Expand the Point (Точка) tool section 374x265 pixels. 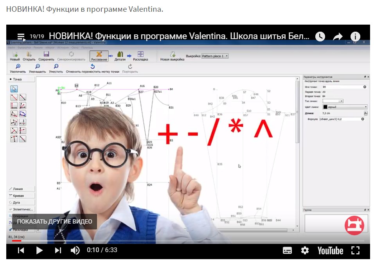pyautogui.click(x=22, y=79)
